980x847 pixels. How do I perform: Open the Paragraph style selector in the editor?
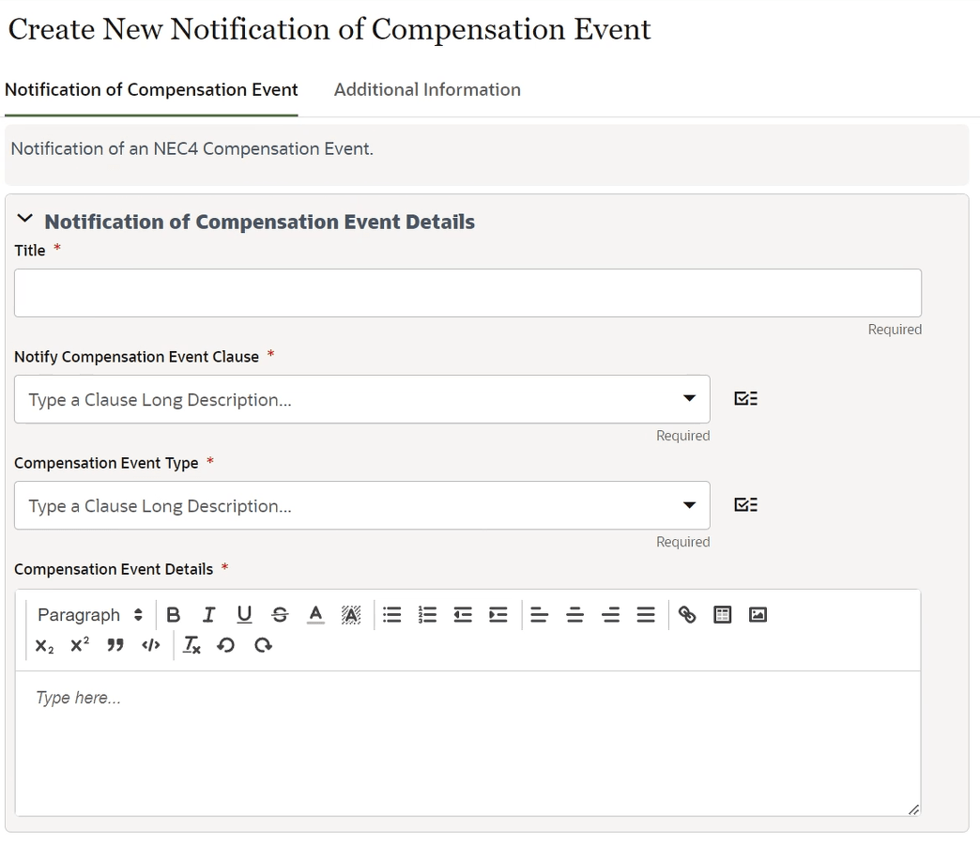(x=89, y=615)
